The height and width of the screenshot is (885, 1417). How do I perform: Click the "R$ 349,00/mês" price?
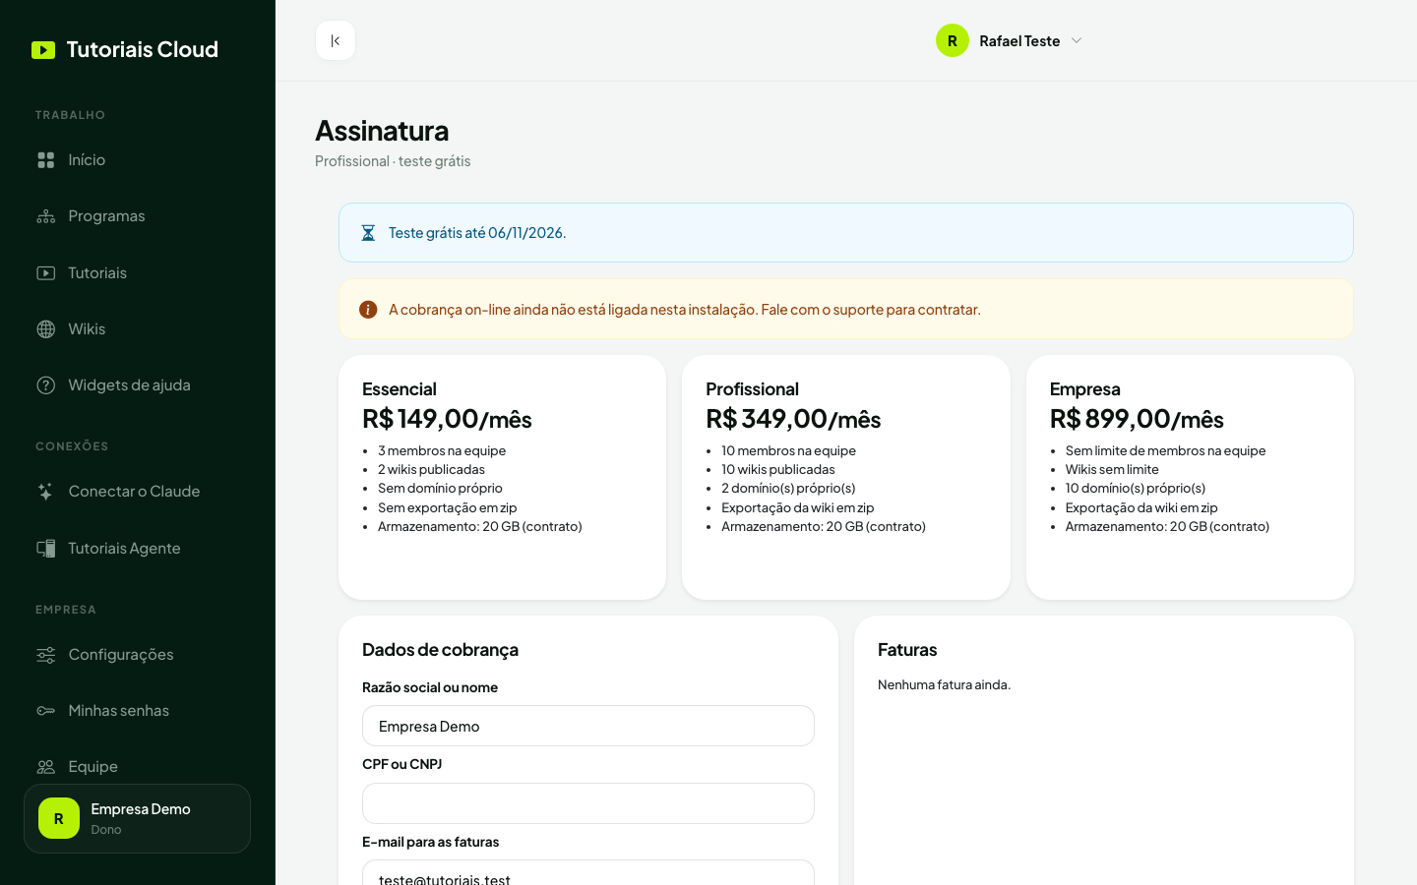coord(793,419)
